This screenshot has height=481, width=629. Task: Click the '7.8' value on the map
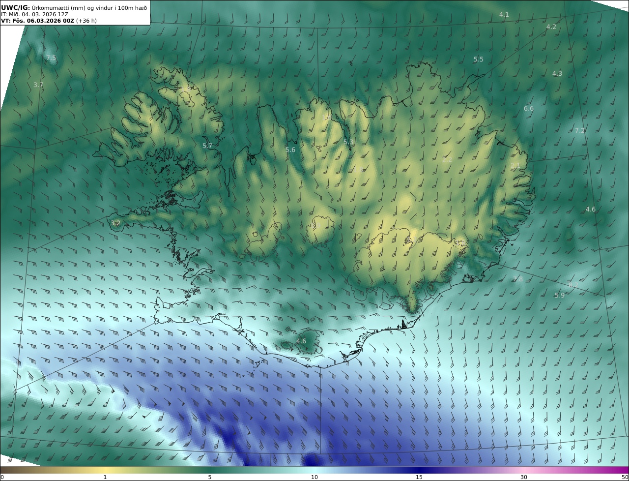coord(518,279)
